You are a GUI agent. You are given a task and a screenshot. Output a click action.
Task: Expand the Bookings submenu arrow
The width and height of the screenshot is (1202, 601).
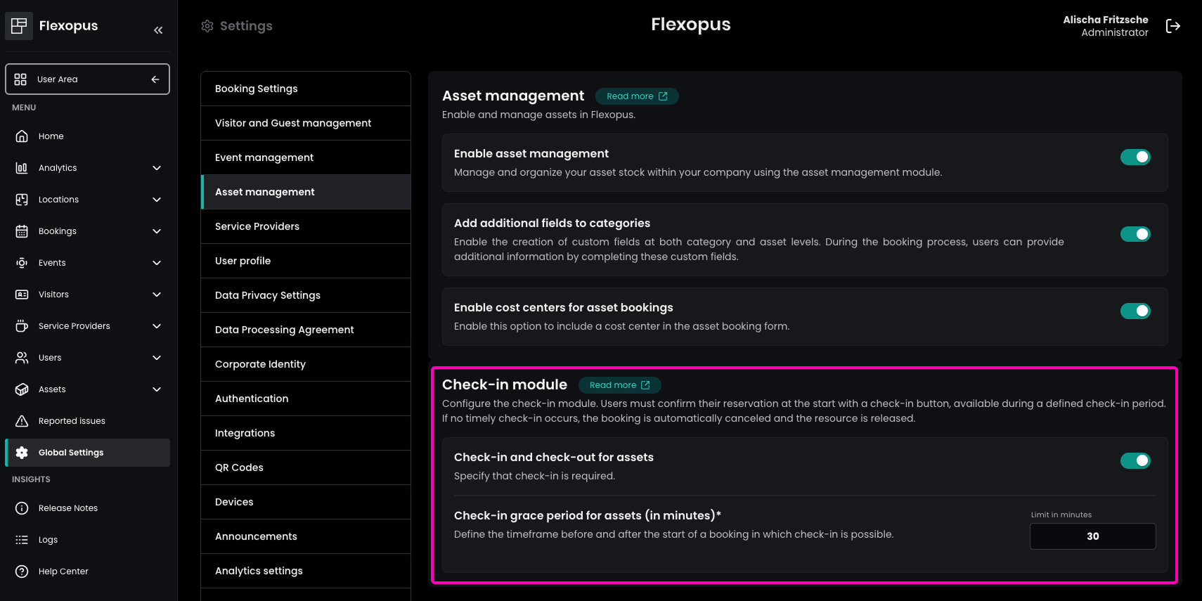tap(157, 231)
